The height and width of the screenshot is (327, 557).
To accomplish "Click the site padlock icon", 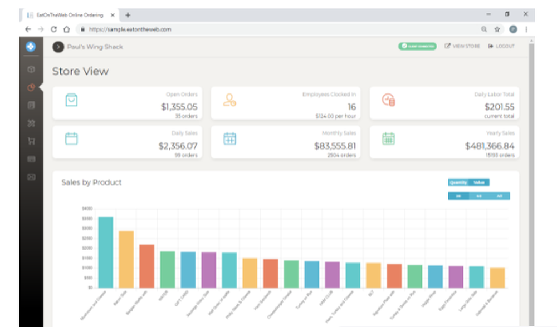I will [x=82, y=29].
